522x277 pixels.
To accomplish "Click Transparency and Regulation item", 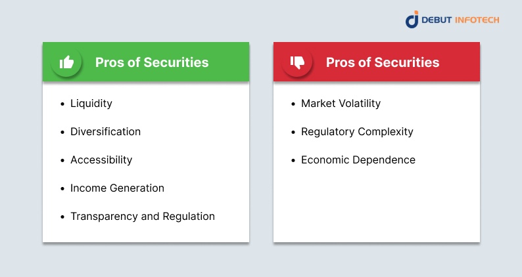I will point(143,217).
